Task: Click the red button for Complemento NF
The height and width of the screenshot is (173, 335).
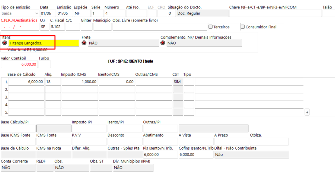Action: pos(163,43)
